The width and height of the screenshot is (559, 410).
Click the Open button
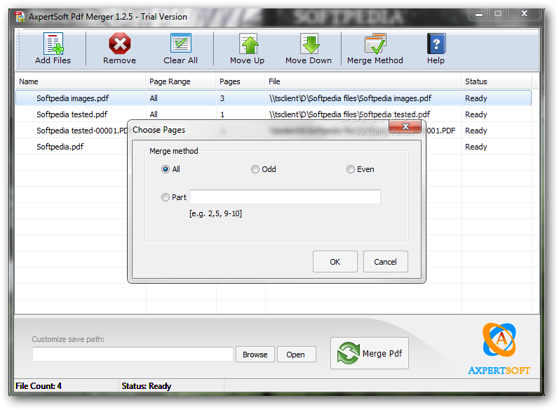pyautogui.click(x=296, y=355)
